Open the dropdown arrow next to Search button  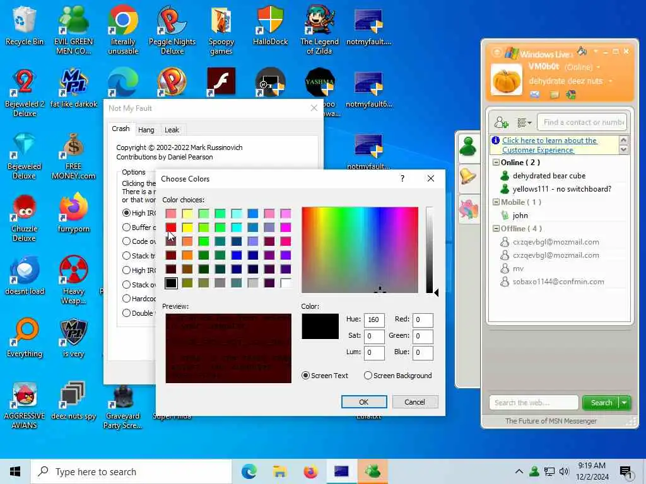[625, 403]
